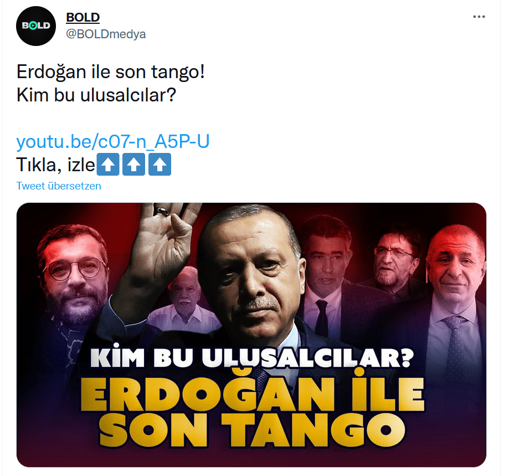Open the @BOLDmedya handle link

point(106,34)
